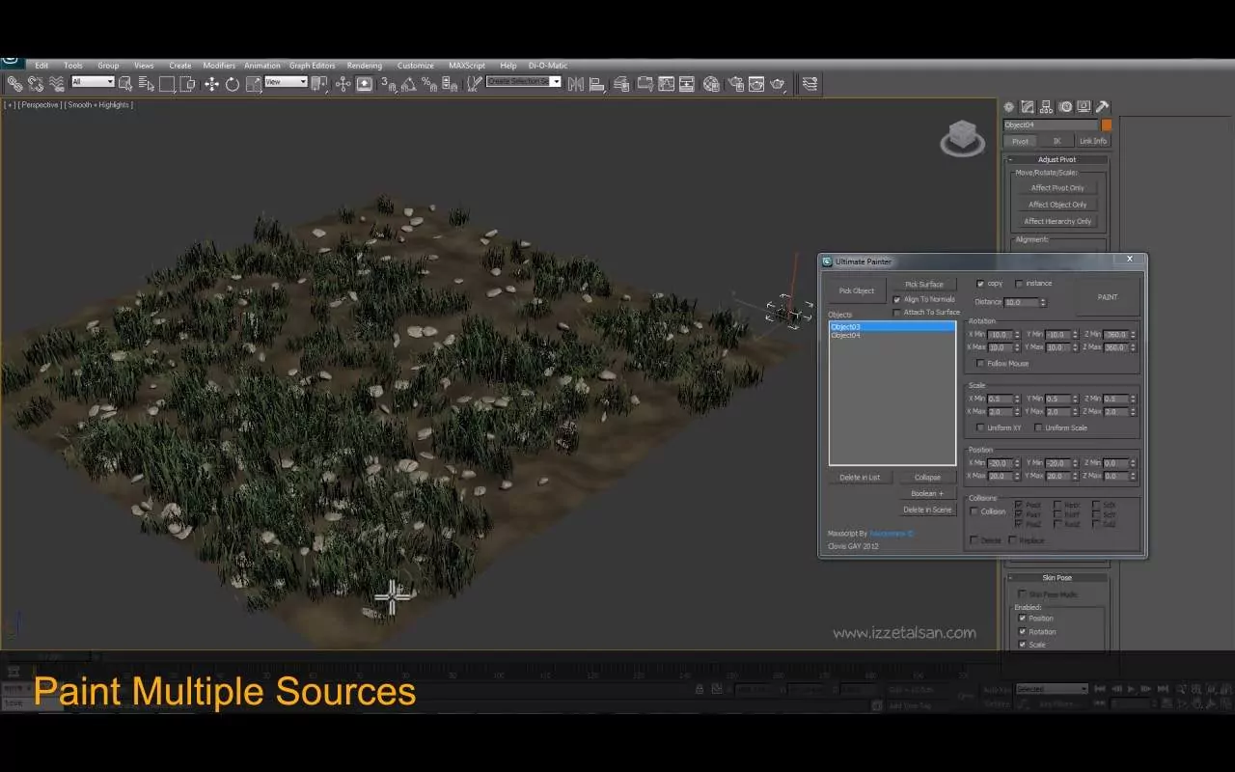Viewport: 1235px width, 772px height.
Task: Collapse the Adjust Pivot rollout
Action: (x=1057, y=159)
